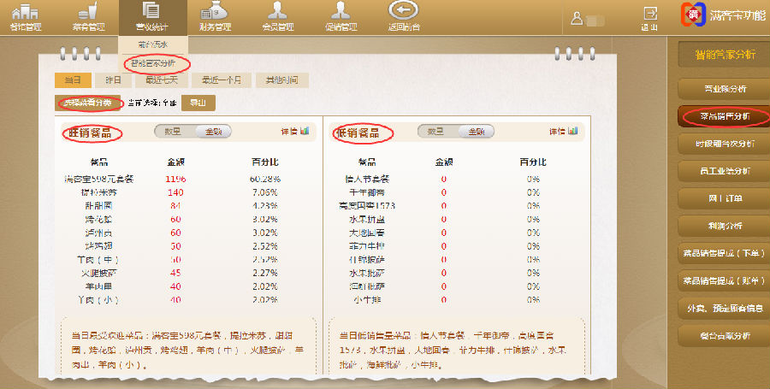The height and width of the screenshot is (389, 770).
Task: Select the 昨日 date range tab
Action: pos(113,80)
